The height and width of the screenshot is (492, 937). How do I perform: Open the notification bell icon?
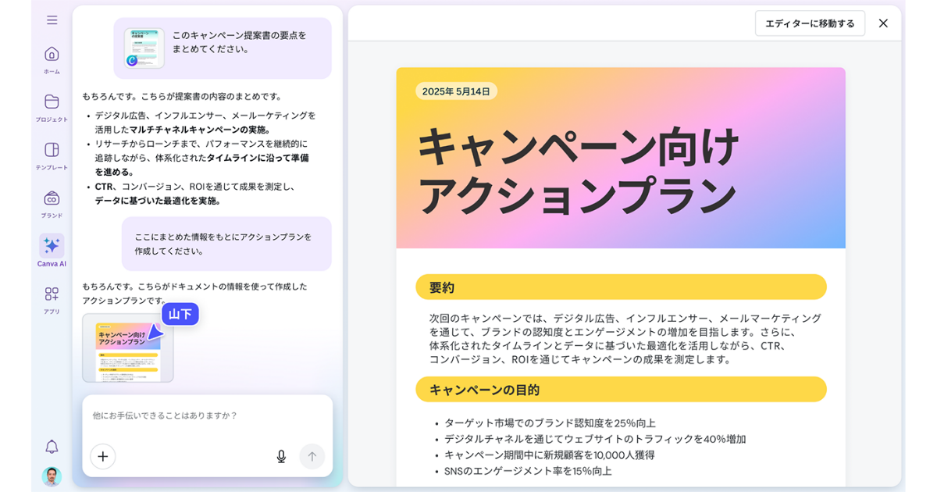51,447
